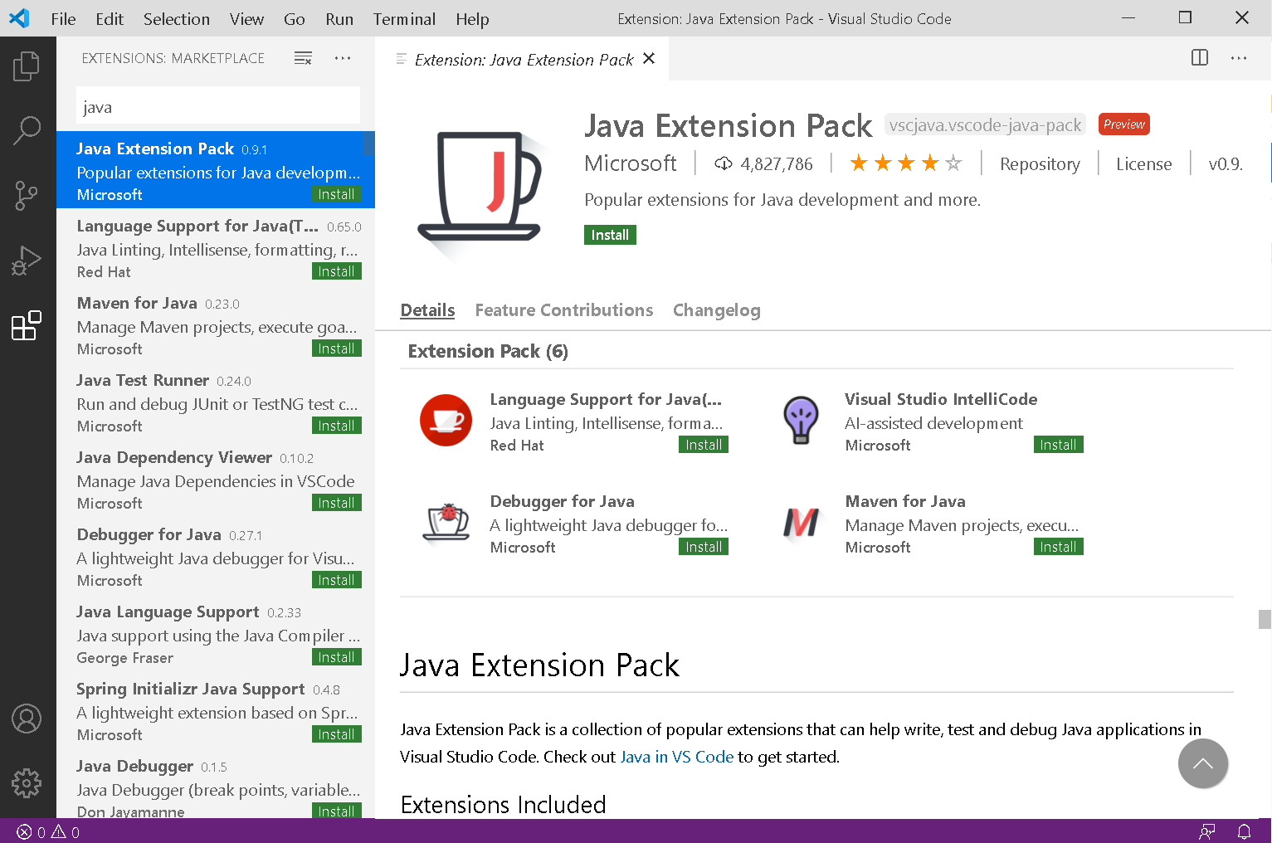Viewport: 1272px width, 843px height.
Task: Open the Help menu
Action: [x=472, y=19]
